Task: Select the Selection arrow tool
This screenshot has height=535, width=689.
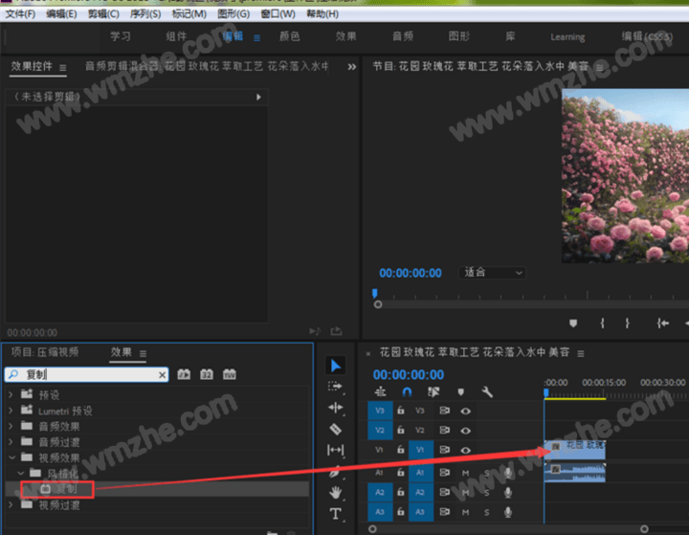Action: pyautogui.click(x=335, y=366)
